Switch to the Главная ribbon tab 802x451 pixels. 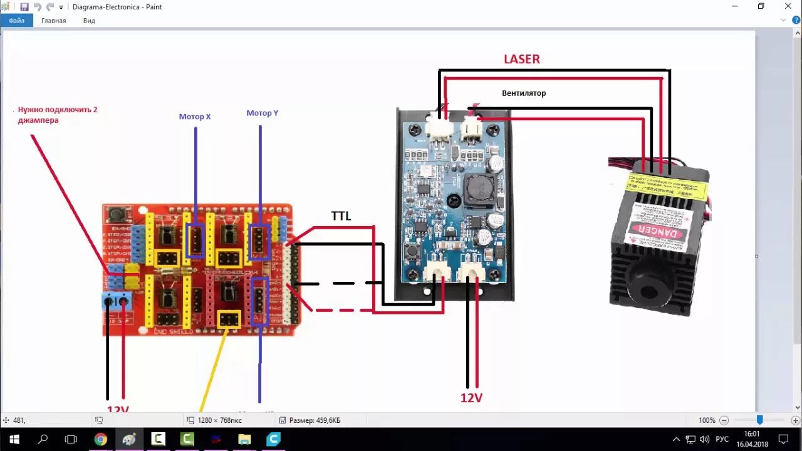coord(54,21)
